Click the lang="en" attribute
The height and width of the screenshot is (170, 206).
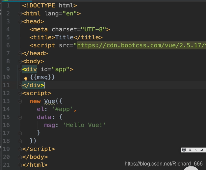click(x=61, y=14)
